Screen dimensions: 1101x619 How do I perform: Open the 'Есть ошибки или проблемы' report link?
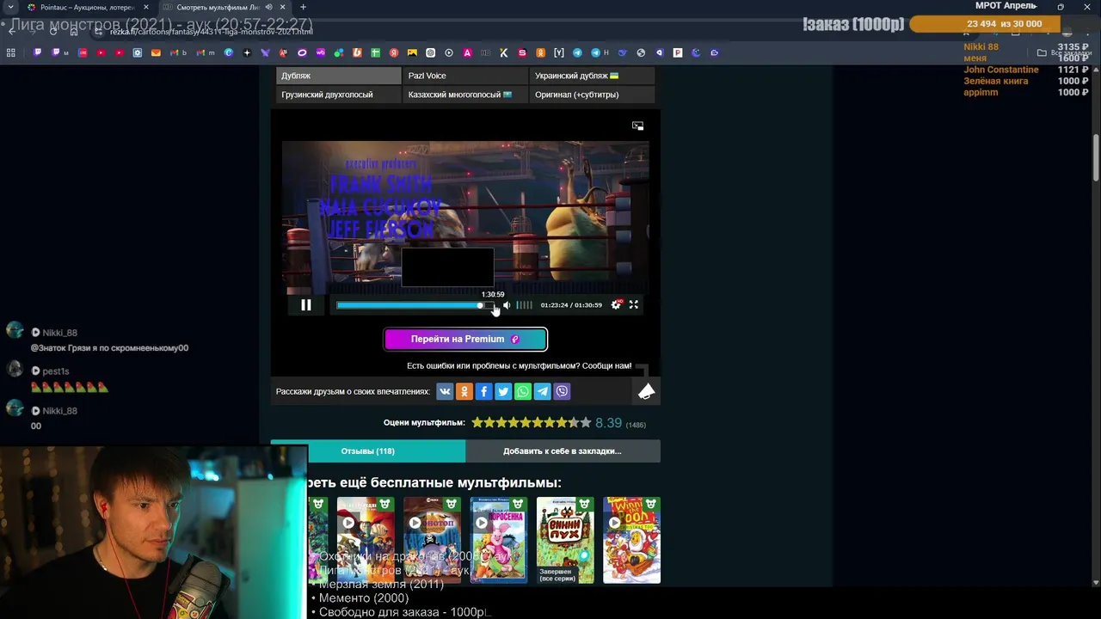[519, 365]
